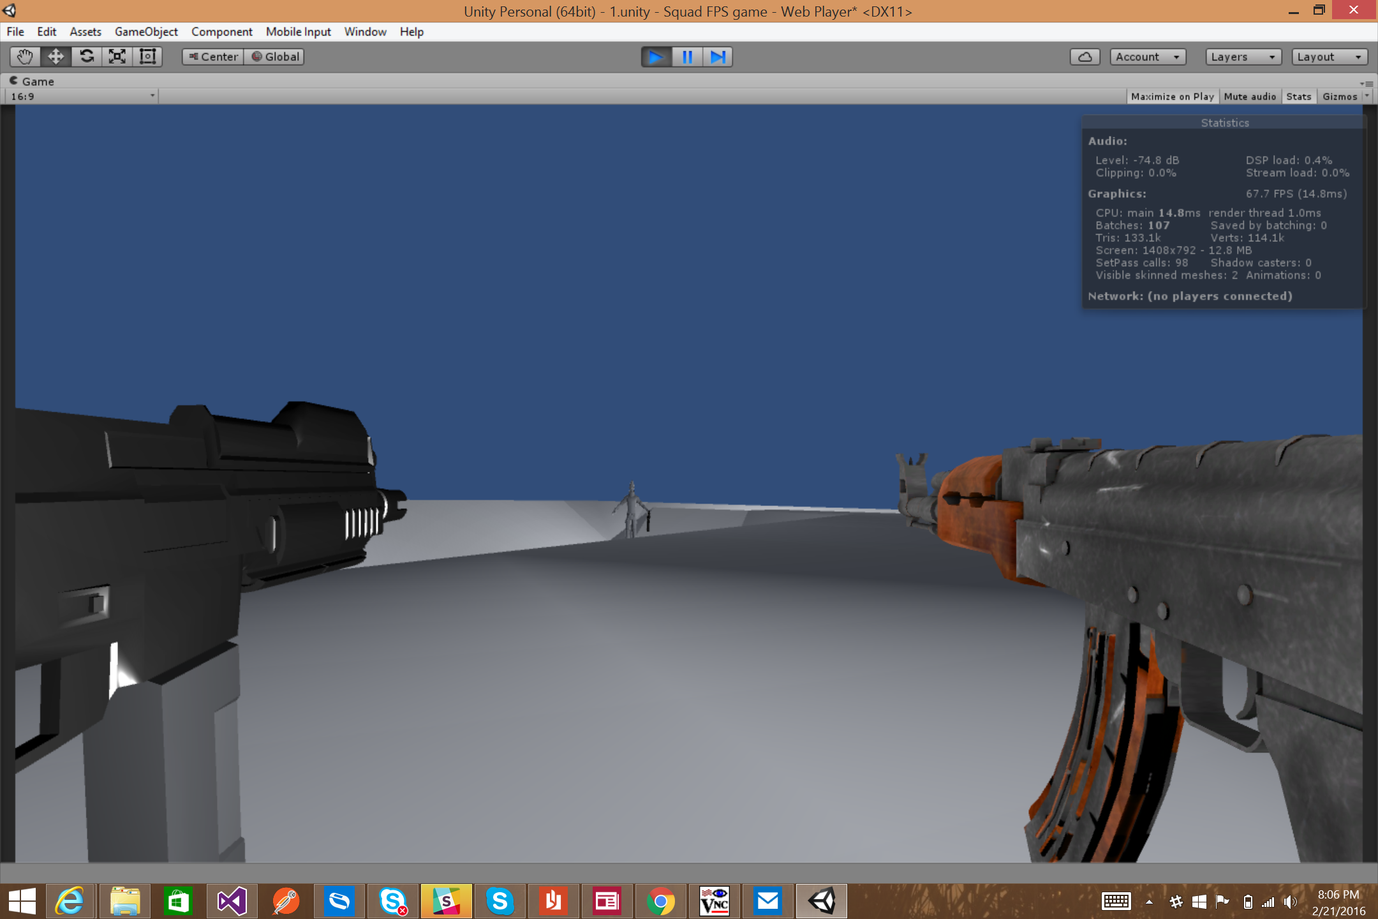
Task: Open the Assets menu
Action: [x=85, y=31]
